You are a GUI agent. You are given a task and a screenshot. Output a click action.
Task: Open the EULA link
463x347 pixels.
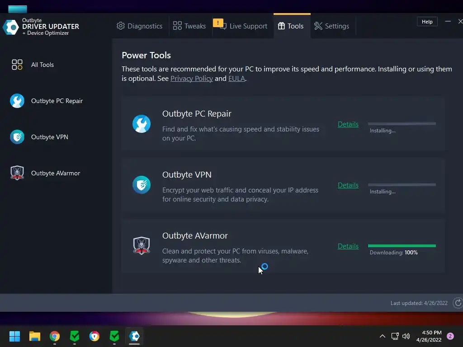(236, 79)
